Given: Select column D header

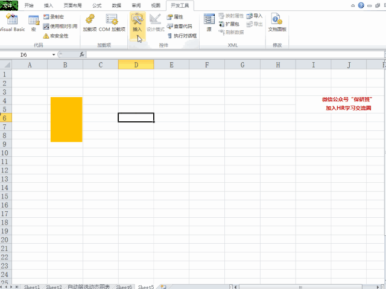Looking at the screenshot, I should coord(136,65).
